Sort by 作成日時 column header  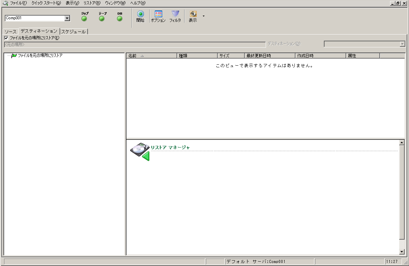point(320,56)
